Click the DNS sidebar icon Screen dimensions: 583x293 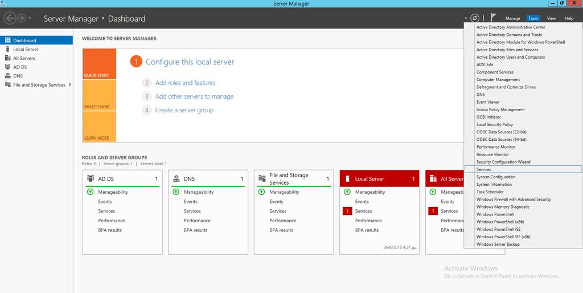click(7, 76)
